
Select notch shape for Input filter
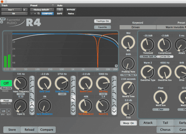click(32, 111)
